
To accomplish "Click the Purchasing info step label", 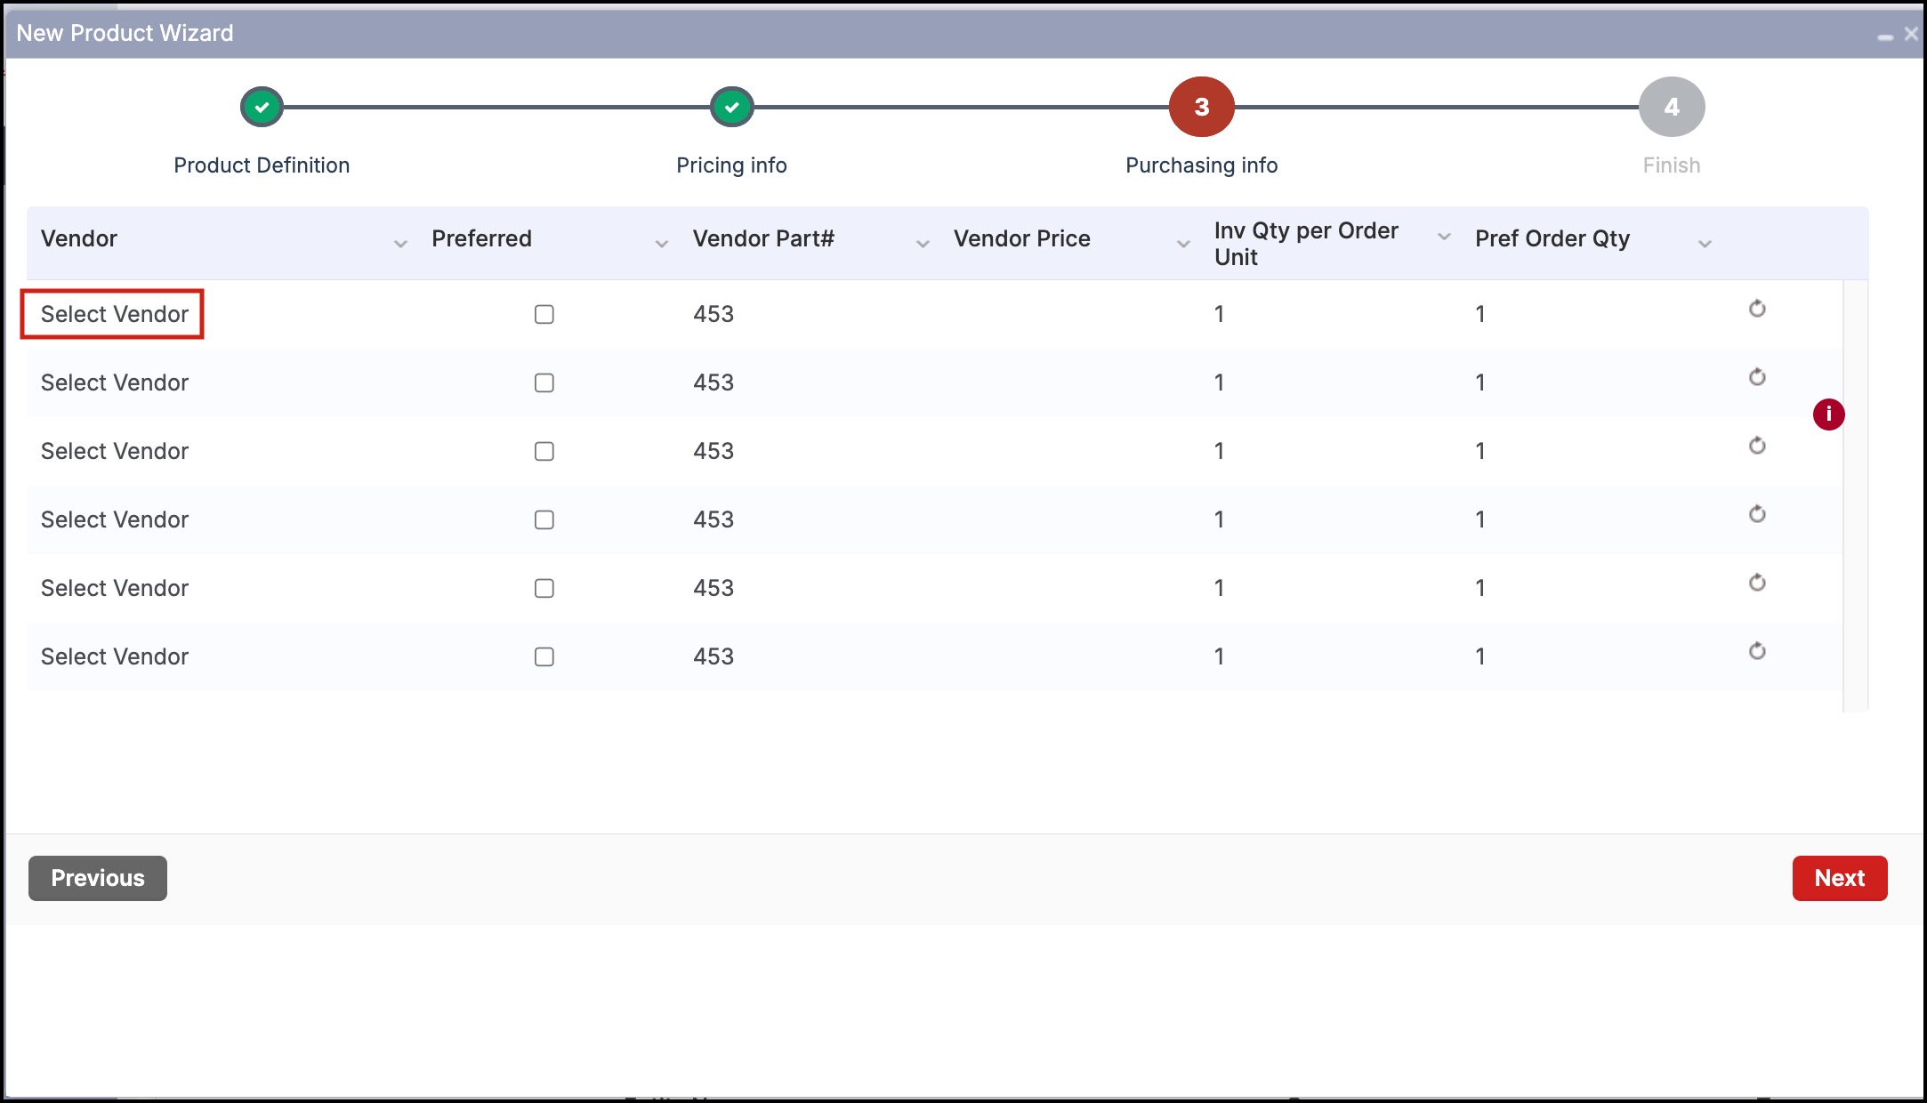I will (1201, 165).
